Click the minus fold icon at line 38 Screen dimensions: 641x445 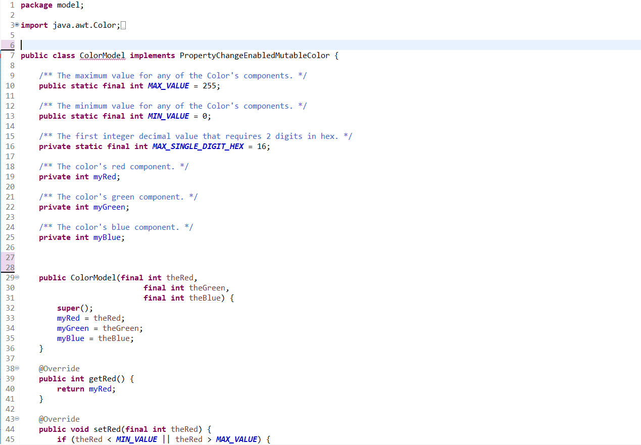tap(16, 368)
